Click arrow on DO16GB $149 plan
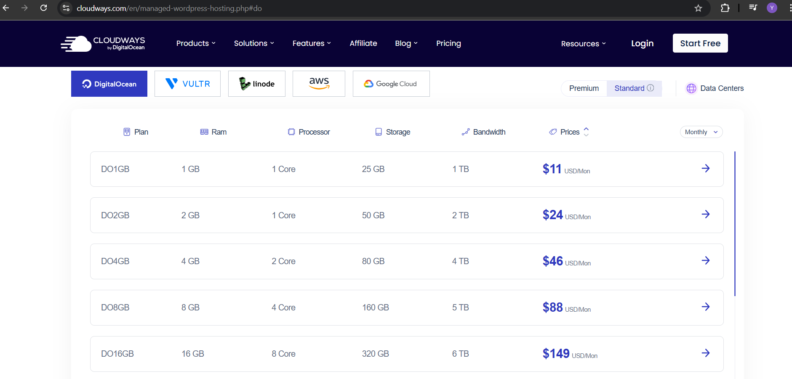Viewport: 792px width, 379px height. pyautogui.click(x=706, y=353)
